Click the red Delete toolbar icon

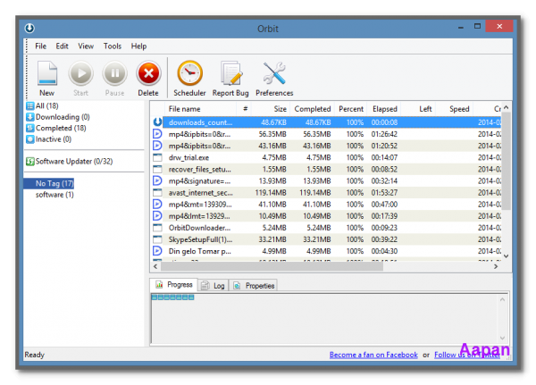coord(148,73)
